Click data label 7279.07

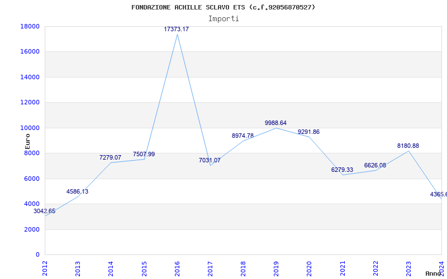point(110,157)
